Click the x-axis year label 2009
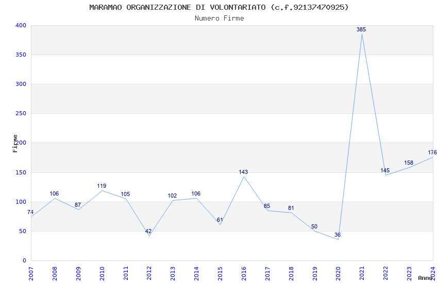Screen dimensions: 438x283 click(x=78, y=274)
